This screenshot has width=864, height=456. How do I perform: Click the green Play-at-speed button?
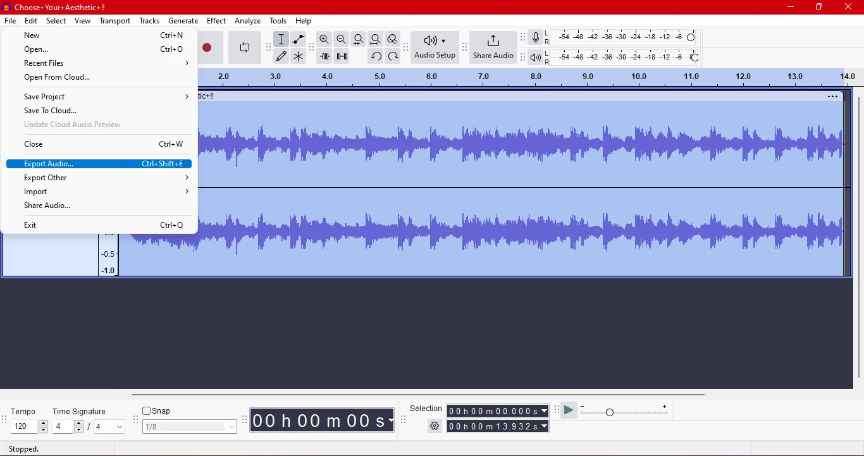[x=569, y=410]
